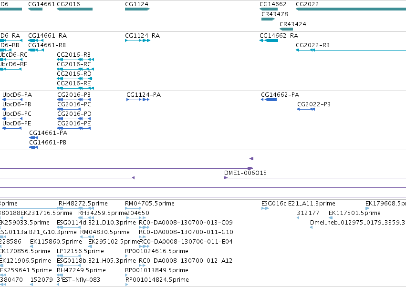Click transcript UbcD6-RE
This screenshot has height=287, width=406.
click(x=13, y=64)
